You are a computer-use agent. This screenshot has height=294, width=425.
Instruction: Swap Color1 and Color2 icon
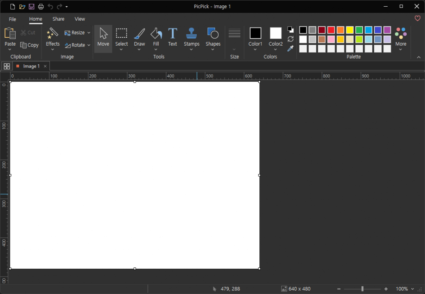[291, 39]
